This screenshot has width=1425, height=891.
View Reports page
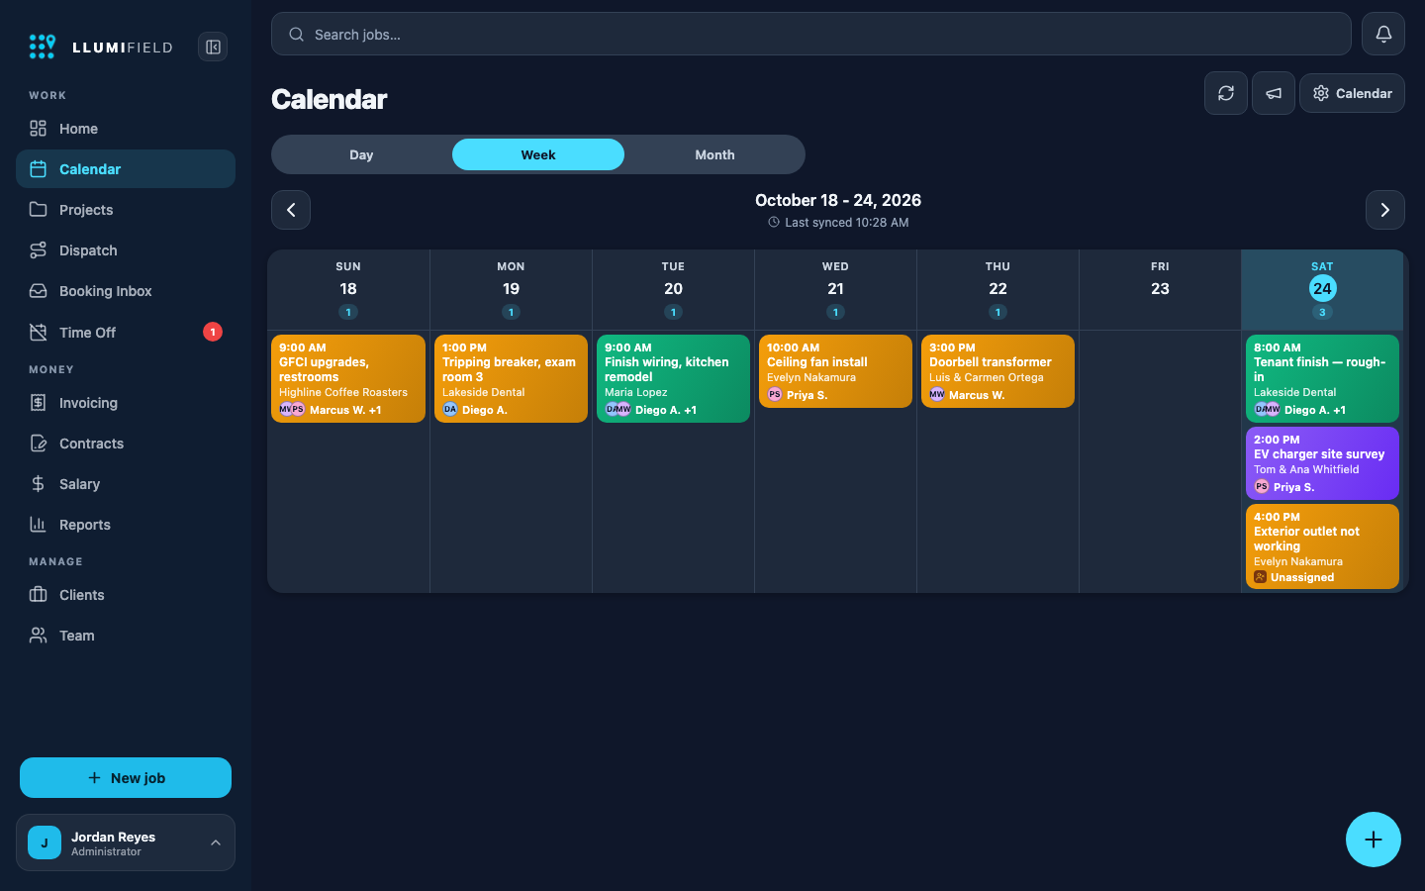(x=126, y=525)
